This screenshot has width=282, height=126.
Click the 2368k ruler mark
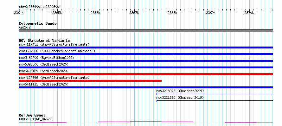(x=172, y=13)
